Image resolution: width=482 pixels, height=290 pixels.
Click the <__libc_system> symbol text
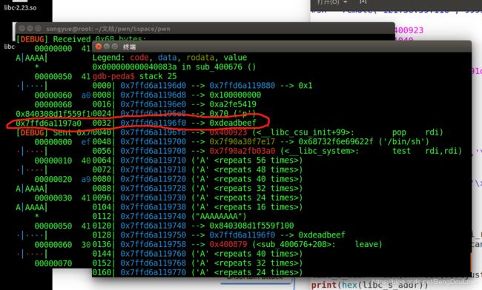[x=319, y=151]
